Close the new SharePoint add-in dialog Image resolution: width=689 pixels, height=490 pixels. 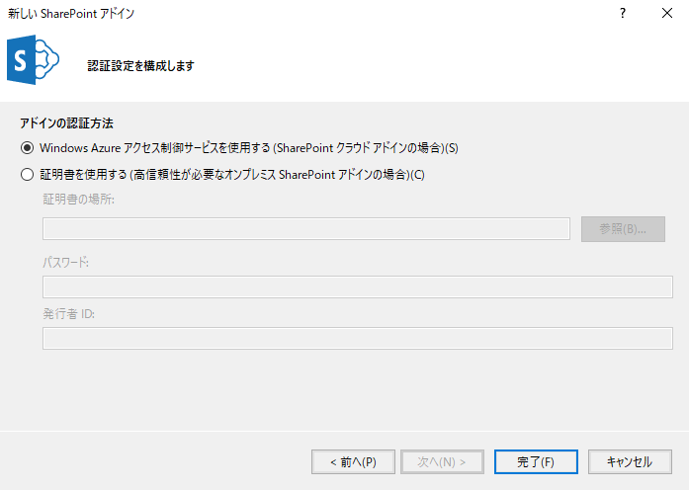tap(667, 14)
